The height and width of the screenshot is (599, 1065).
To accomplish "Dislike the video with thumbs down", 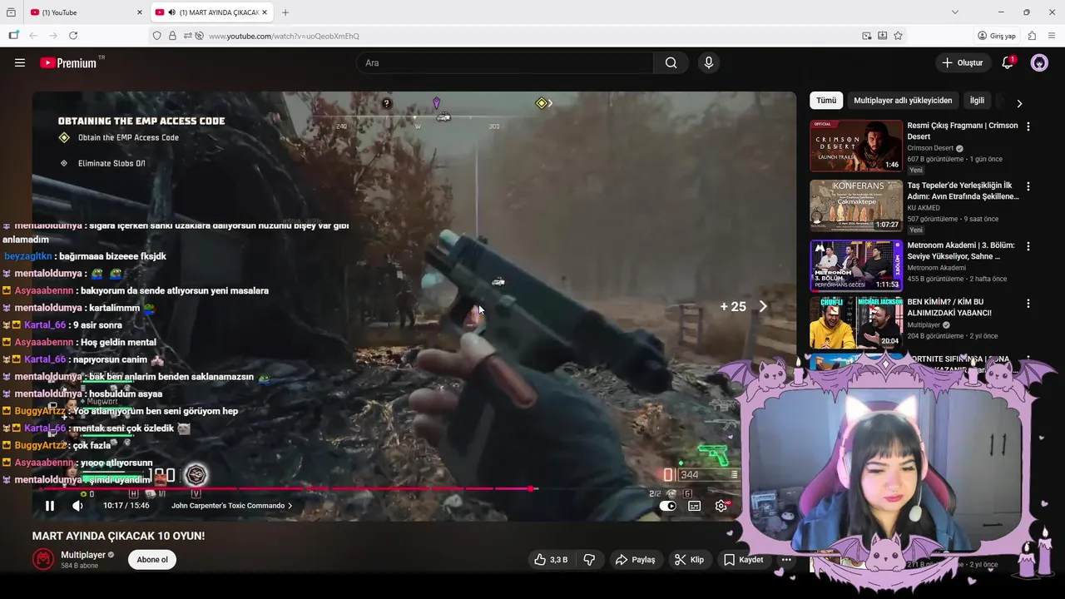I will [589, 560].
